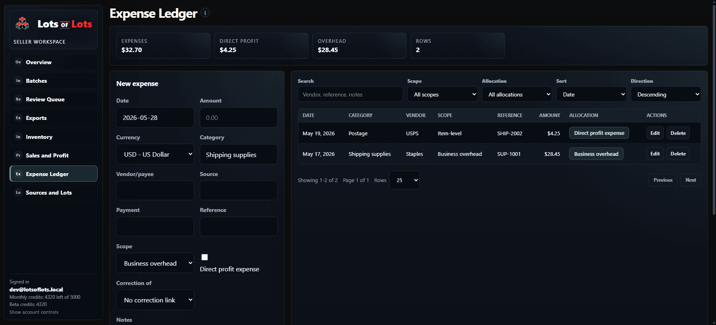Screen dimensions: 716x325
Task: Click the Date field showing 2026-05-28
Action: click(x=155, y=117)
